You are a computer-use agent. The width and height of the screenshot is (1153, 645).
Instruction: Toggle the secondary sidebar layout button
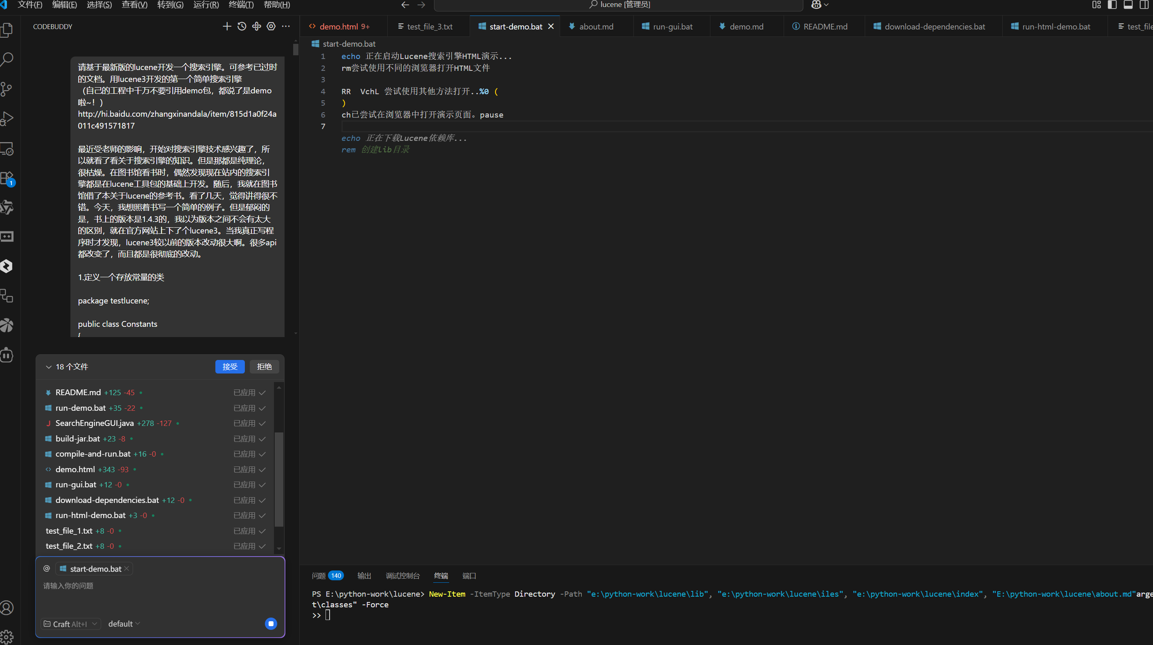(x=1144, y=5)
